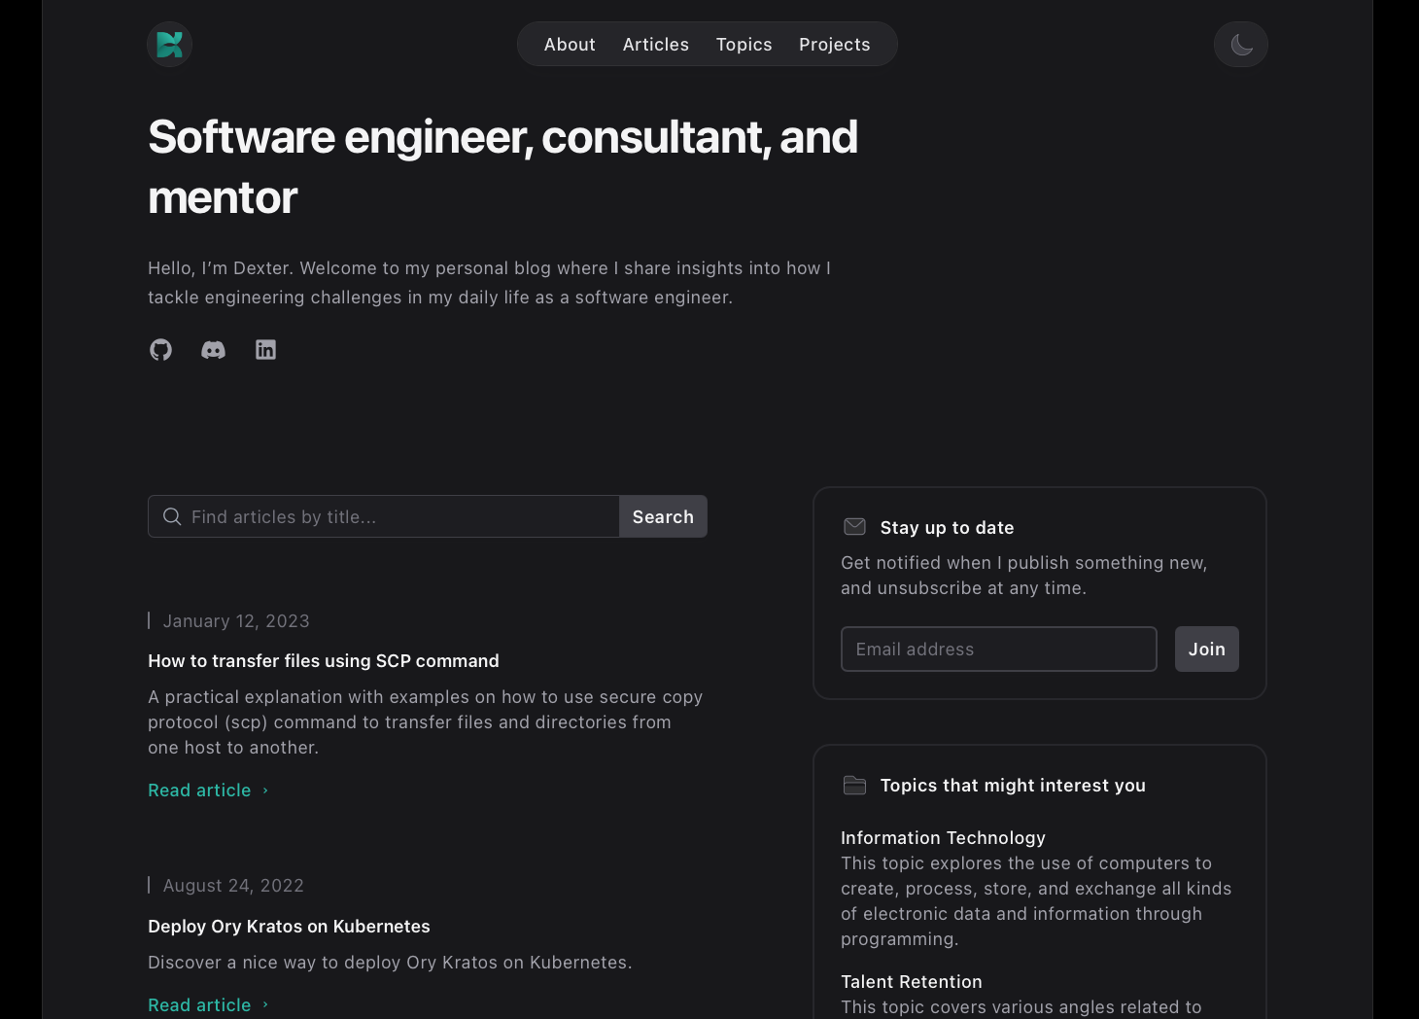
Task: Open the LinkedIn profile icon
Action: click(x=265, y=350)
